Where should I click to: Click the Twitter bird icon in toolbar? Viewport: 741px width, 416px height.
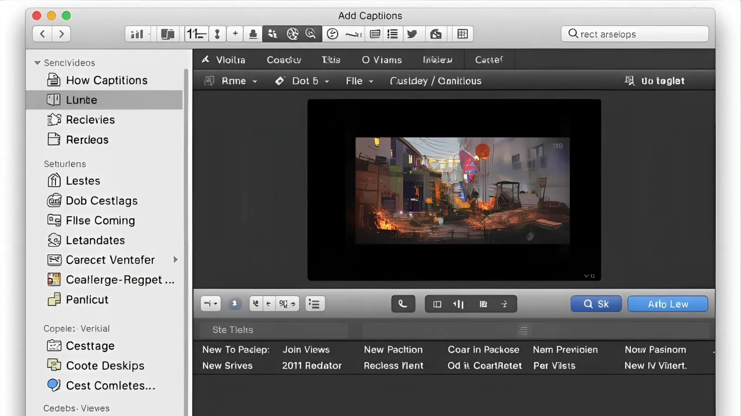tap(412, 34)
